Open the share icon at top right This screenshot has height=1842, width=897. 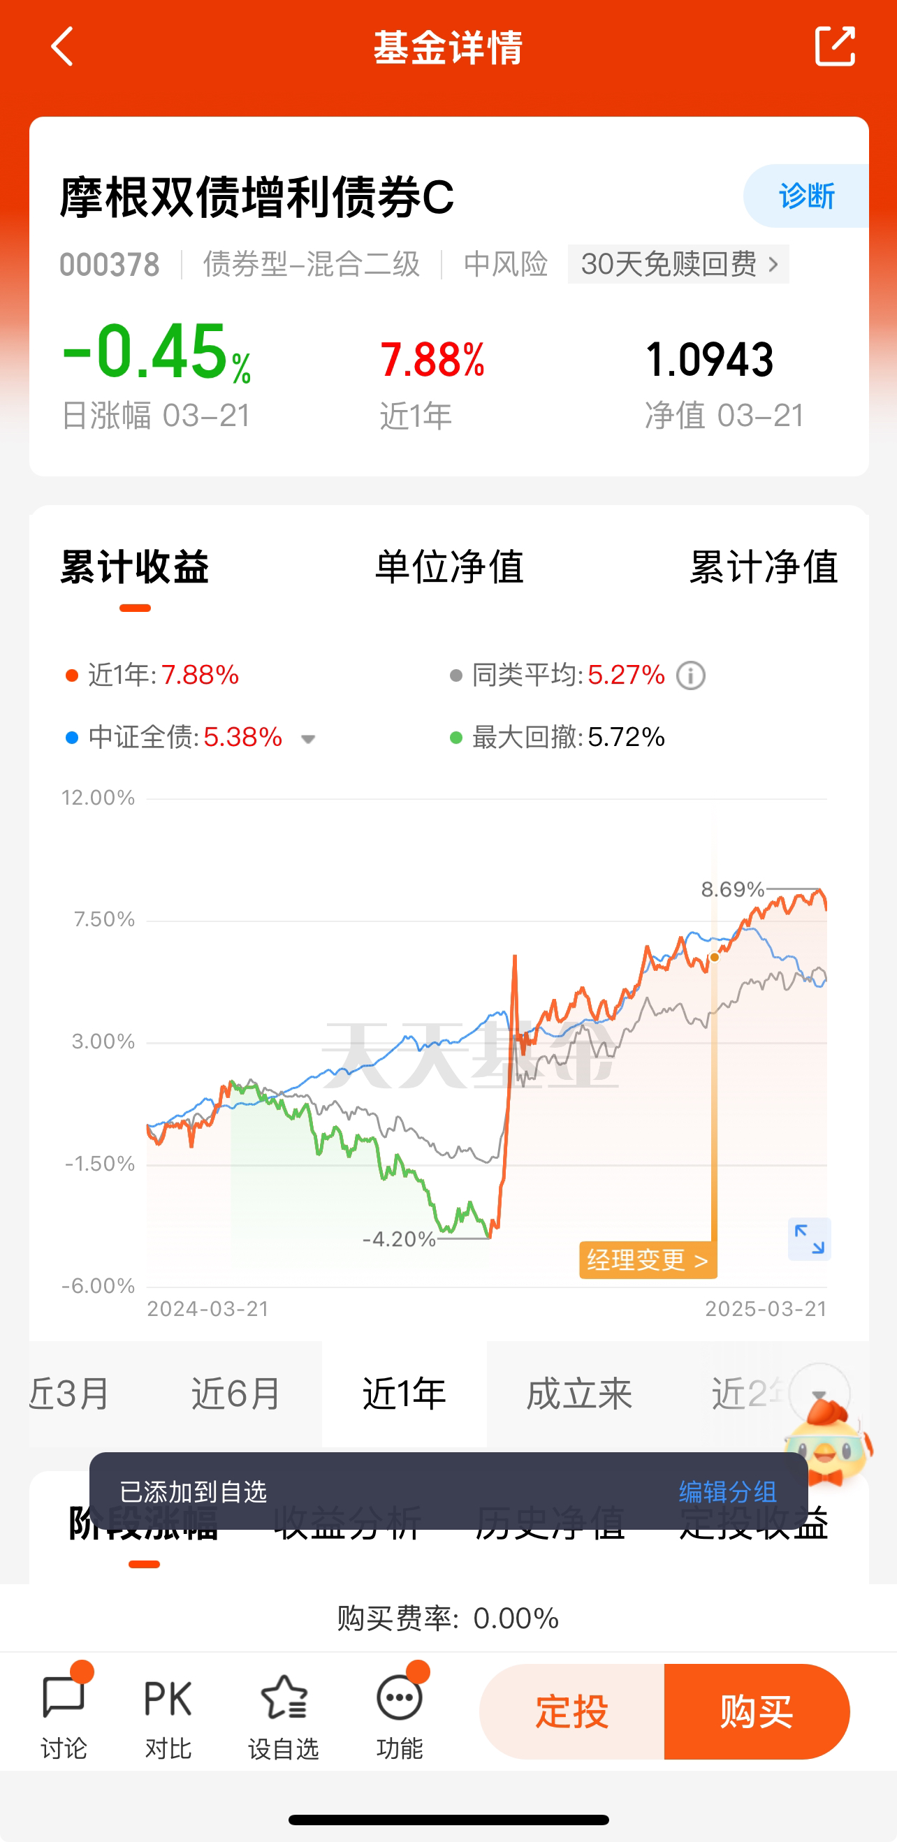pyautogui.click(x=835, y=47)
